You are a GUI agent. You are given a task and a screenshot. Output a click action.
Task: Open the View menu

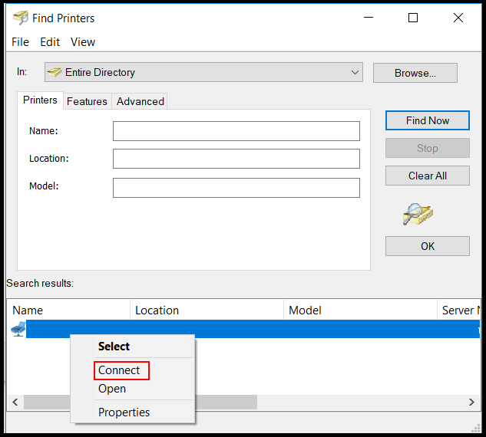[x=83, y=42]
